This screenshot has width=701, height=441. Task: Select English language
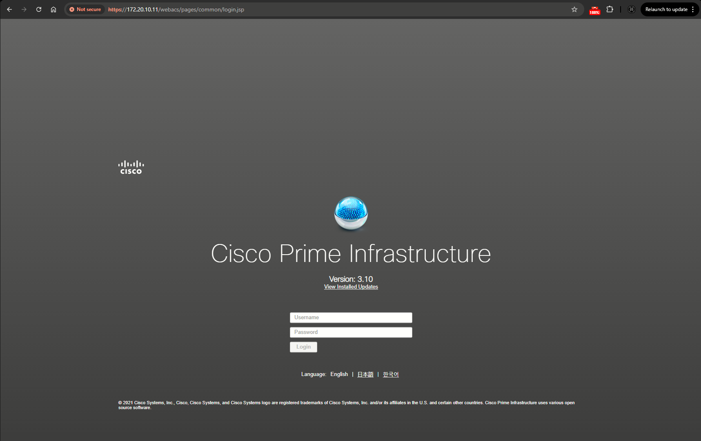339,374
